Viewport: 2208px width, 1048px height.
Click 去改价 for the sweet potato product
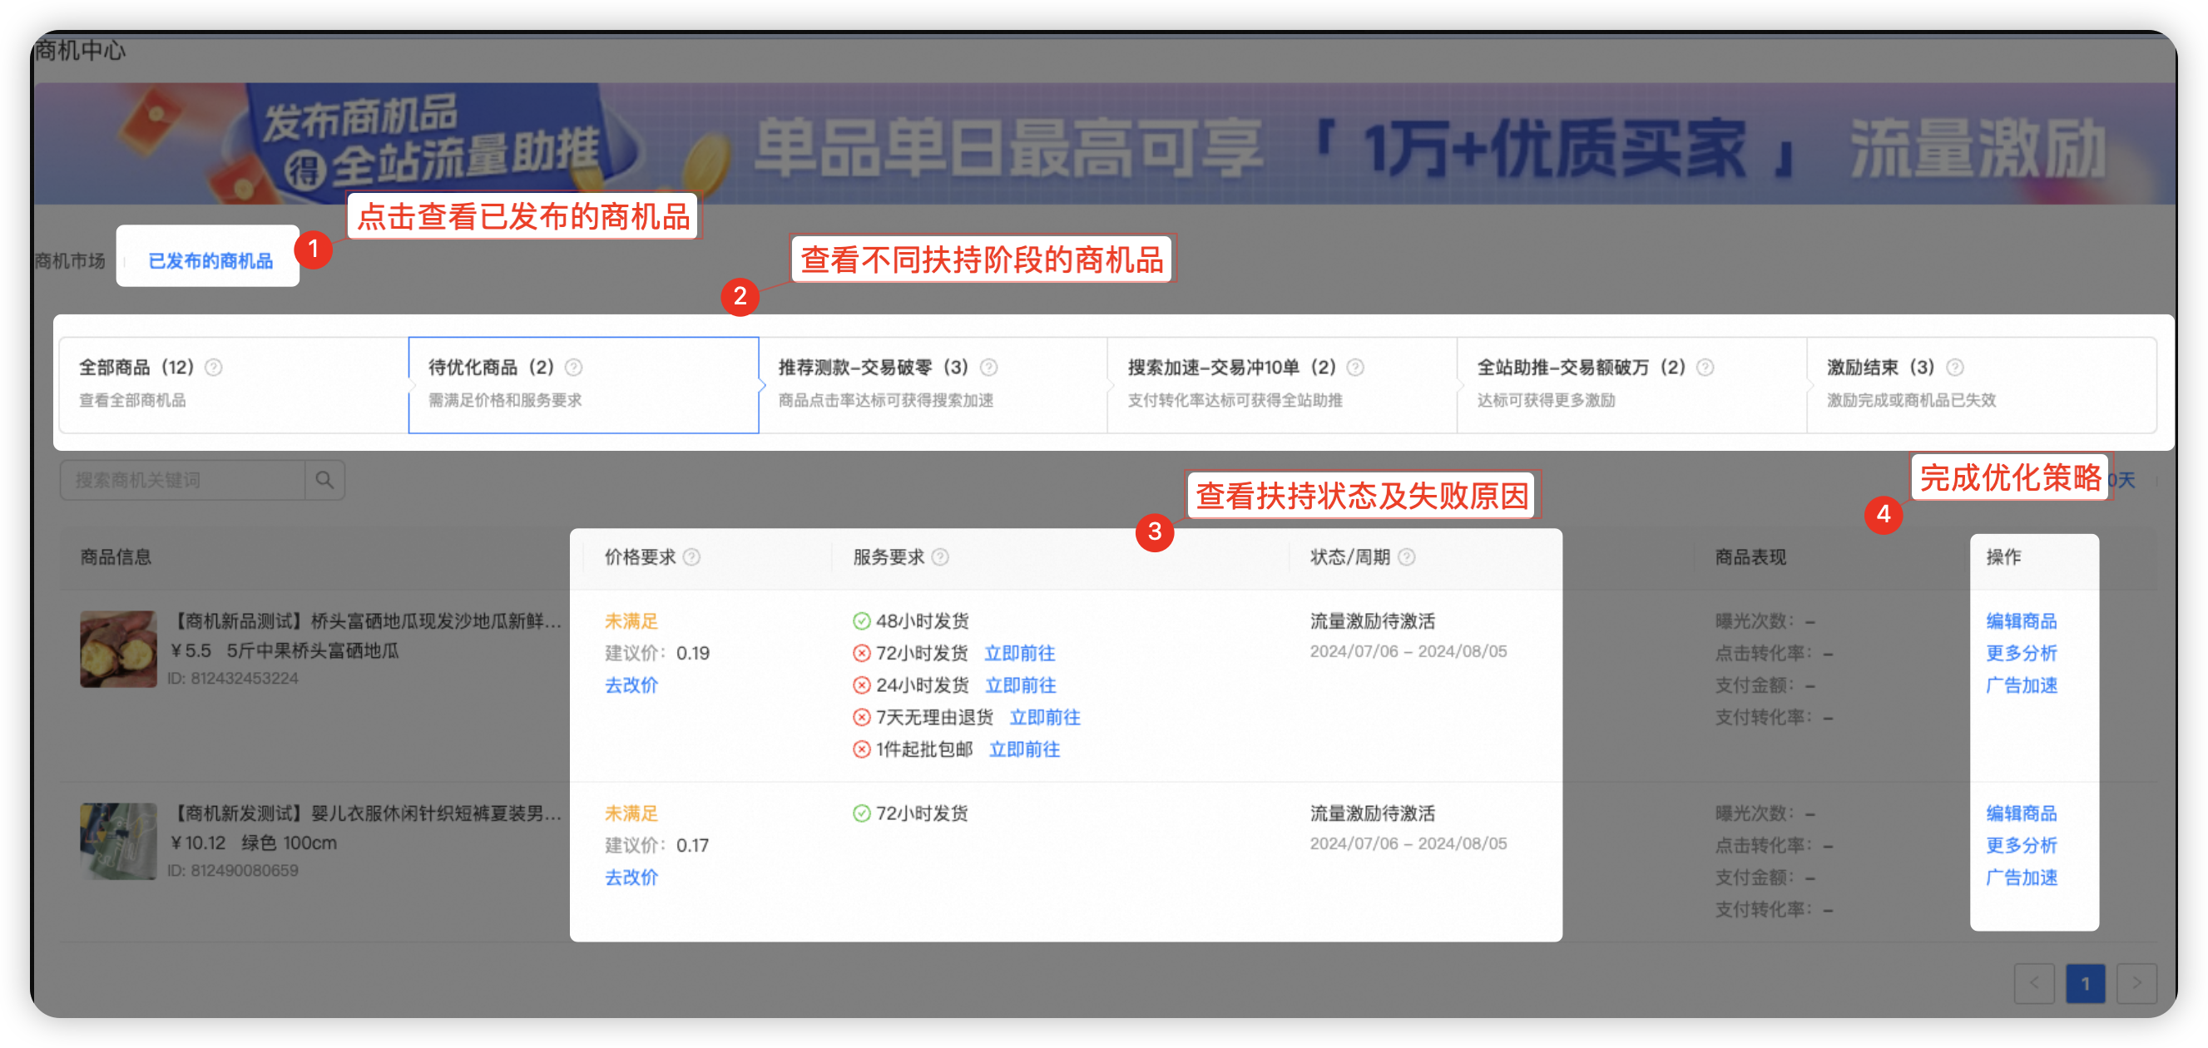tap(631, 685)
